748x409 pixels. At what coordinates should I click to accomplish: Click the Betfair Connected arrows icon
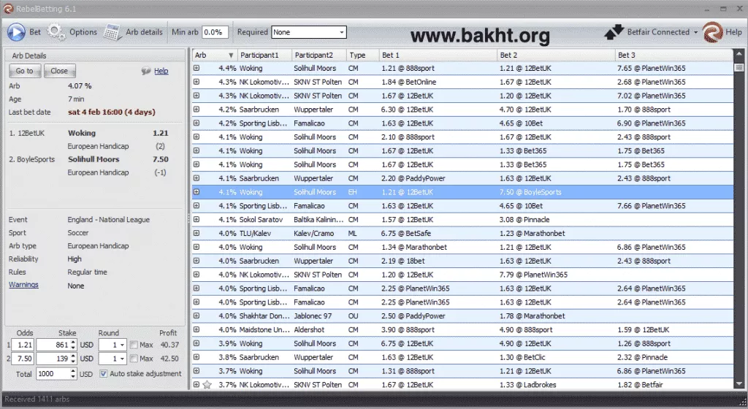pos(614,32)
